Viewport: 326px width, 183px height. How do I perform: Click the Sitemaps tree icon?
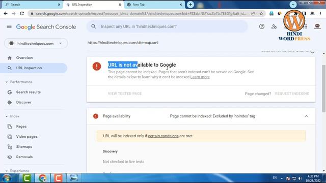(10, 147)
